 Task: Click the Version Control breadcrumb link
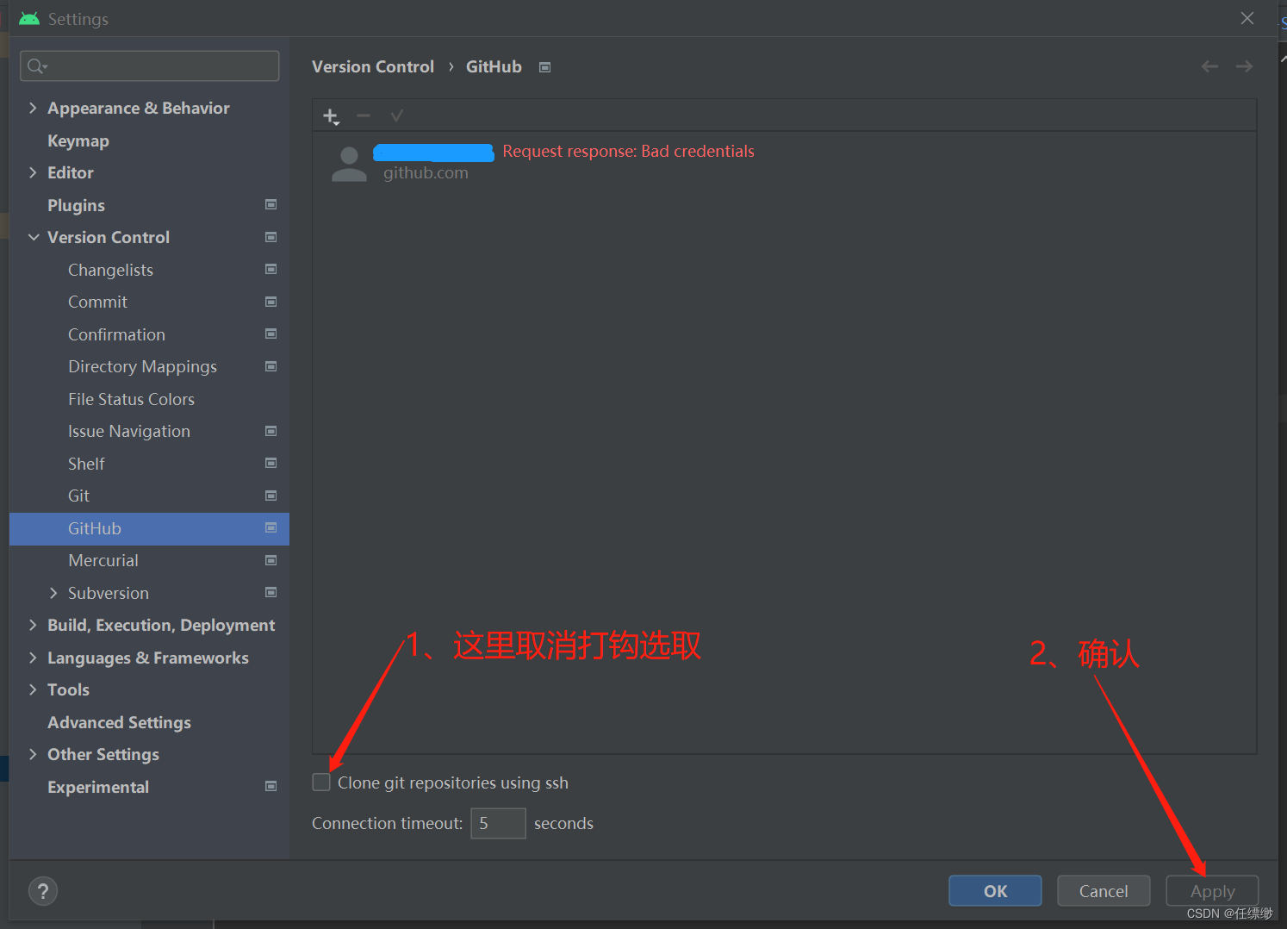coord(372,66)
